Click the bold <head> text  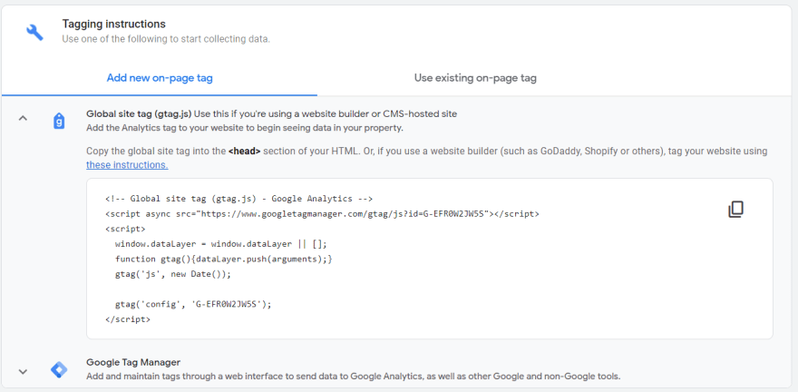(244, 152)
